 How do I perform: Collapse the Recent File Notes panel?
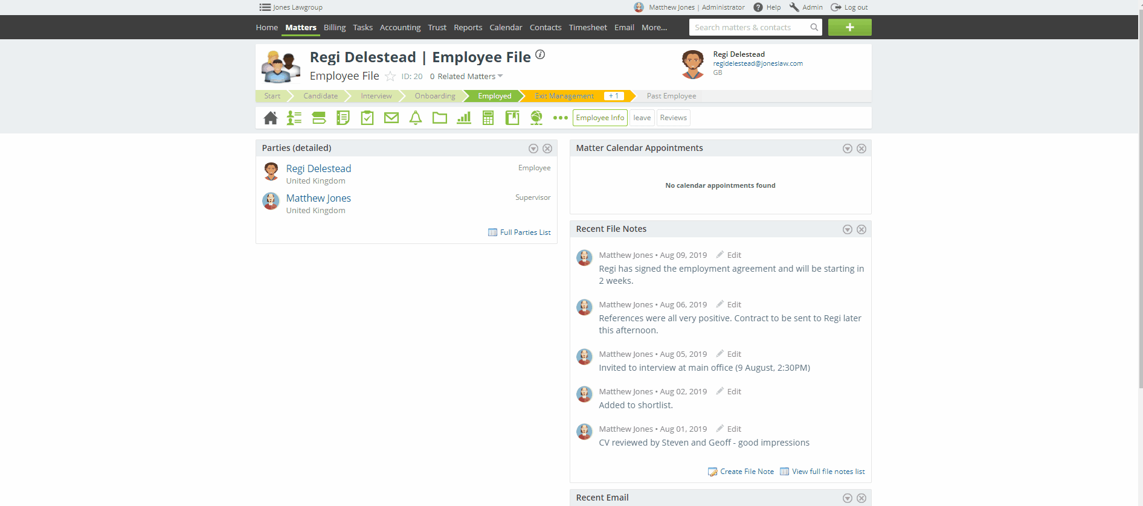click(x=848, y=229)
